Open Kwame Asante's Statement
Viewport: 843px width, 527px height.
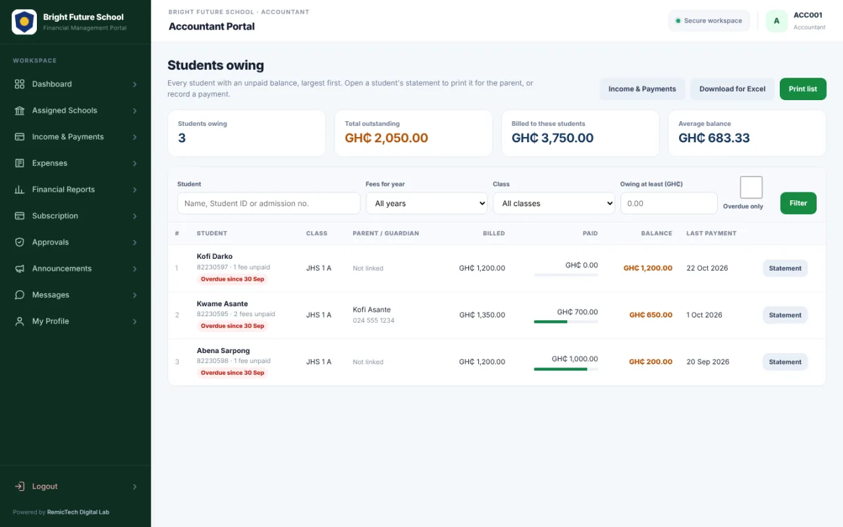coord(785,315)
